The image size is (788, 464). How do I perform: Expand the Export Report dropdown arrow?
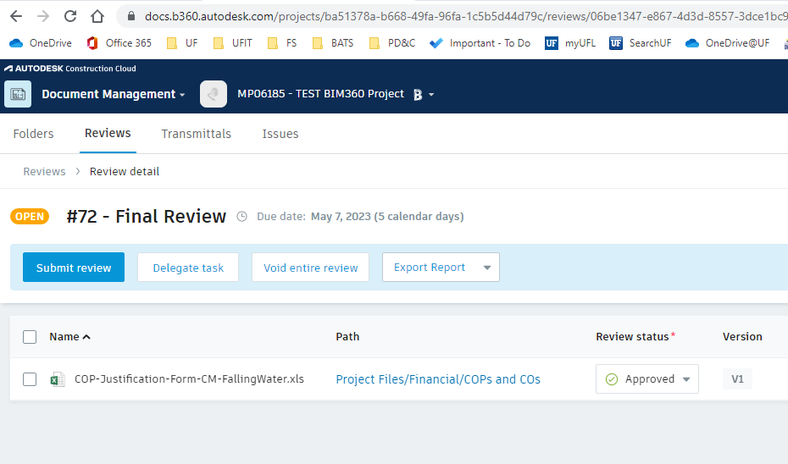[x=487, y=268]
